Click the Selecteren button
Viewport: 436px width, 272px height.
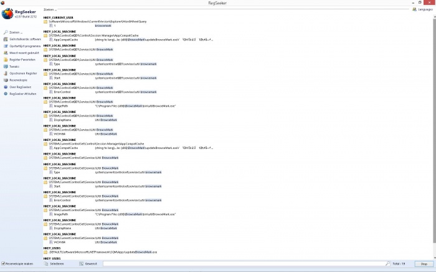[54, 264]
